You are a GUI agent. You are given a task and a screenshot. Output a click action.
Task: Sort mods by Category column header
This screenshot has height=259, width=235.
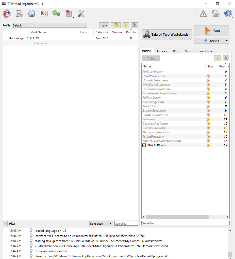102,32
